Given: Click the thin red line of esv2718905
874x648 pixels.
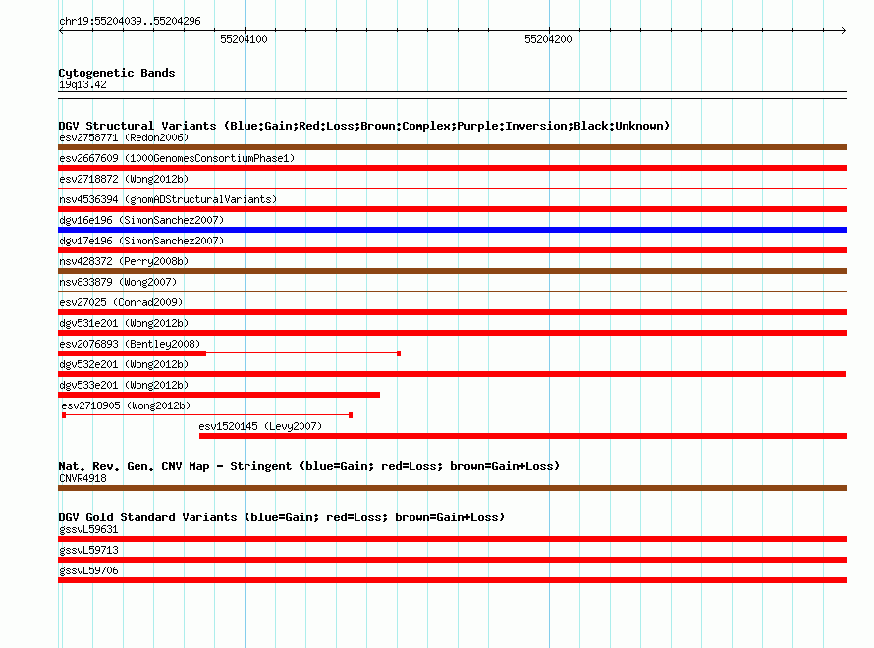Looking at the screenshot, I should coord(207,415).
